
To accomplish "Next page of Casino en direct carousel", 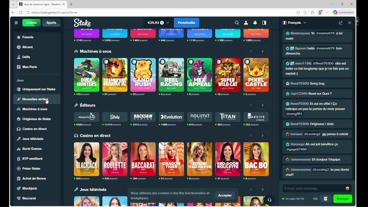I will coord(262,136).
